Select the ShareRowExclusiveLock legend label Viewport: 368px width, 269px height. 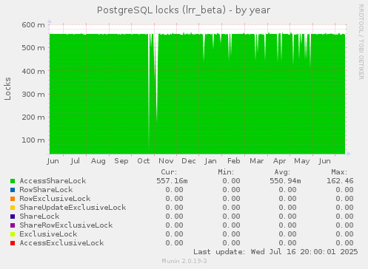(x=66, y=225)
